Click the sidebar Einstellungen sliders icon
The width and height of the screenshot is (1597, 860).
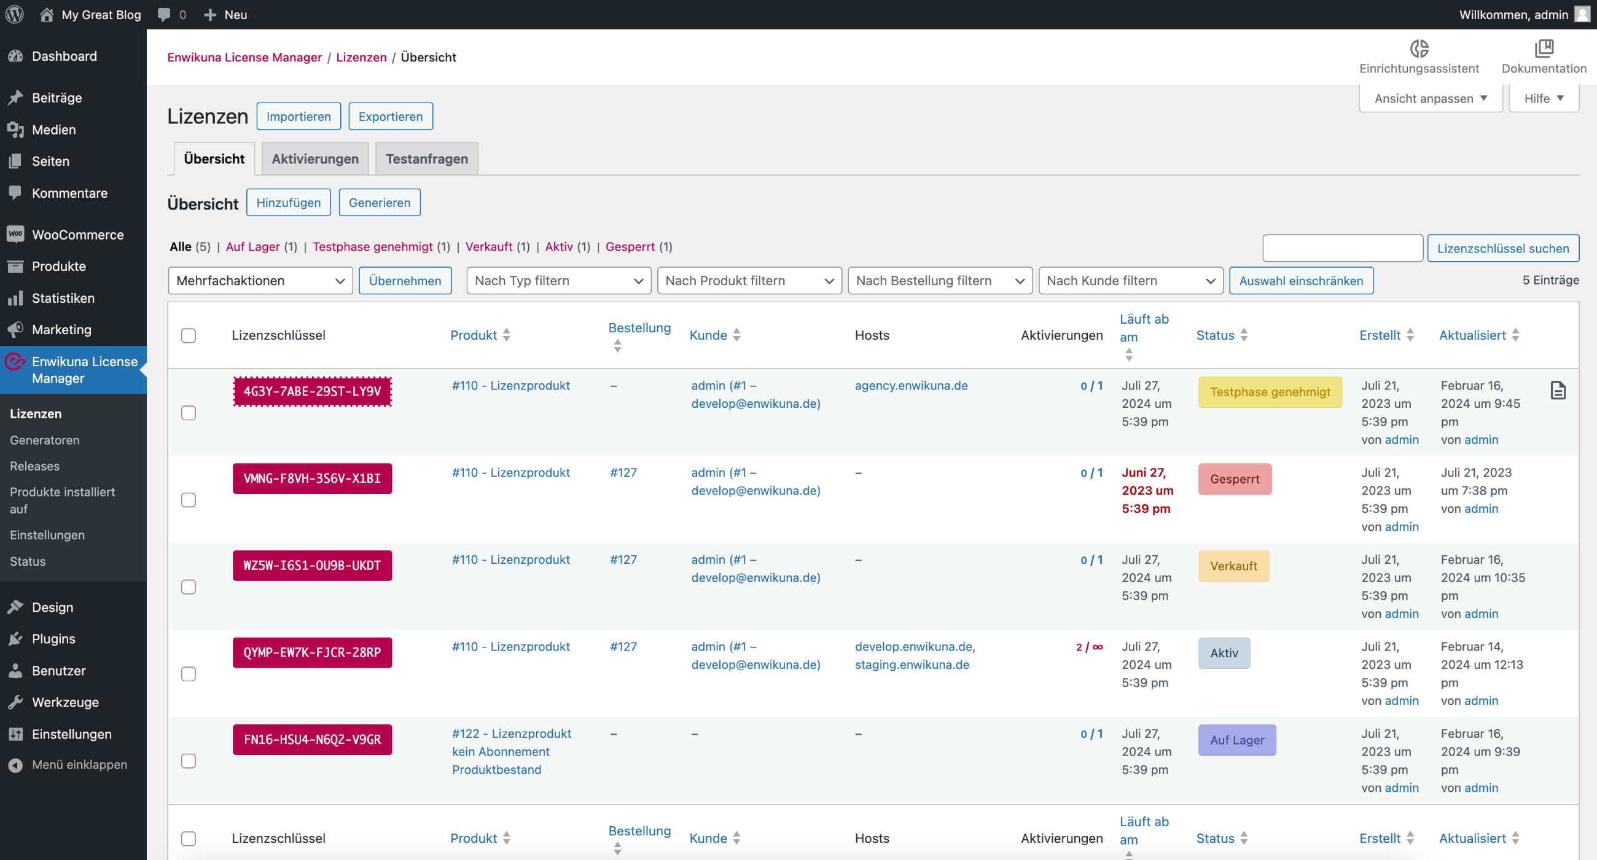tap(15, 734)
